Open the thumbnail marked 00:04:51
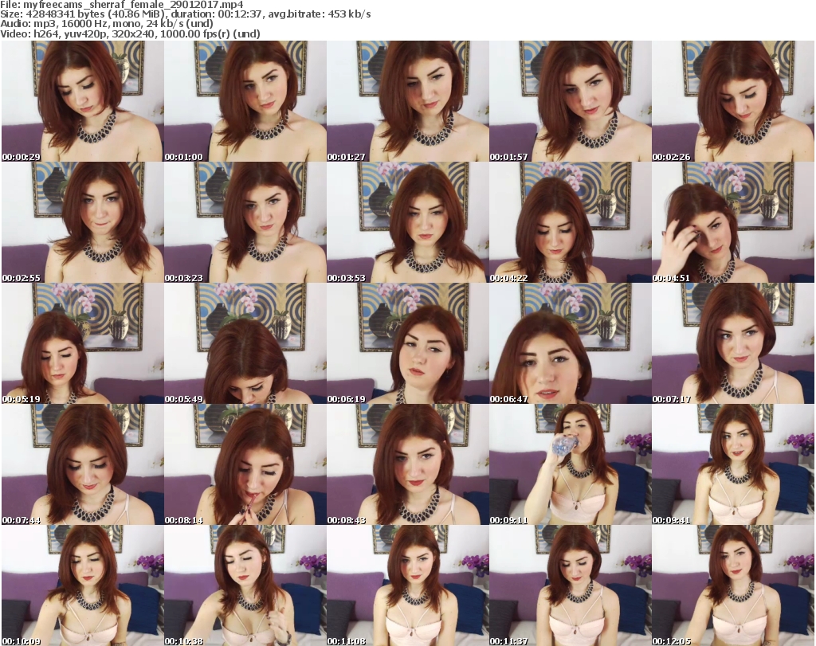Image resolution: width=816 pixels, height=646 pixels. point(733,223)
